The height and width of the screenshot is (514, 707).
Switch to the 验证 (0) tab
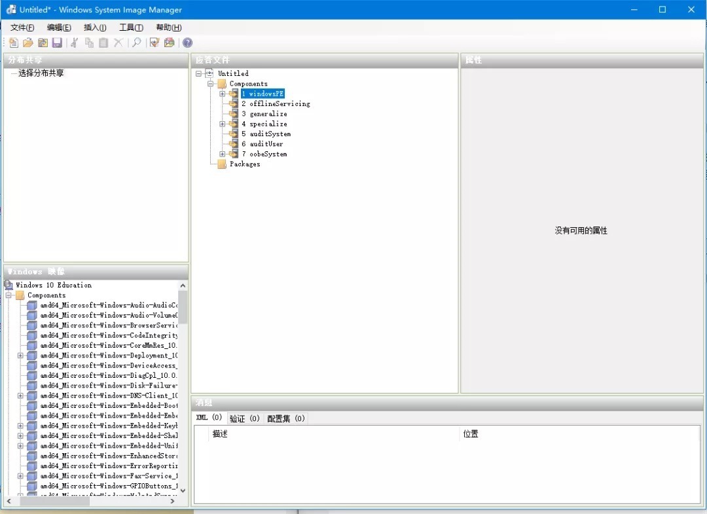244,418
